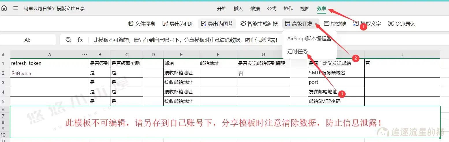Click the zoom magnifier in formula bar
This screenshot has width=449, height=142.
68,40
